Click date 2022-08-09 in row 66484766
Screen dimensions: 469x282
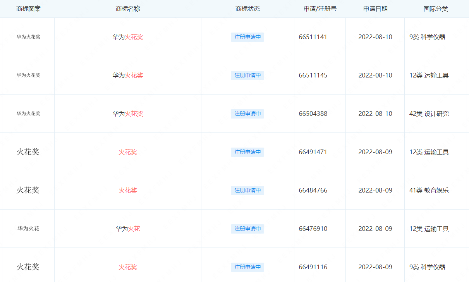(x=375, y=191)
